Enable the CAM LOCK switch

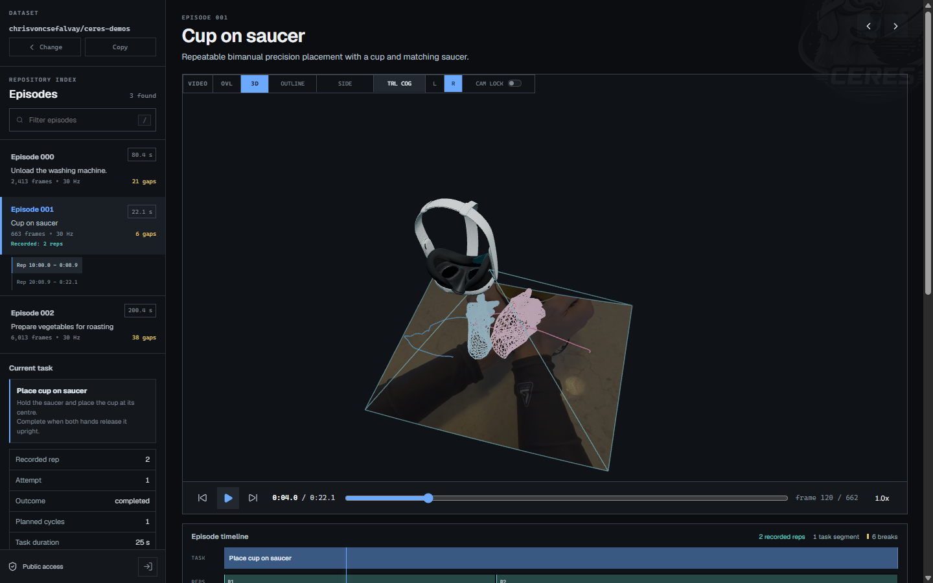(514, 84)
